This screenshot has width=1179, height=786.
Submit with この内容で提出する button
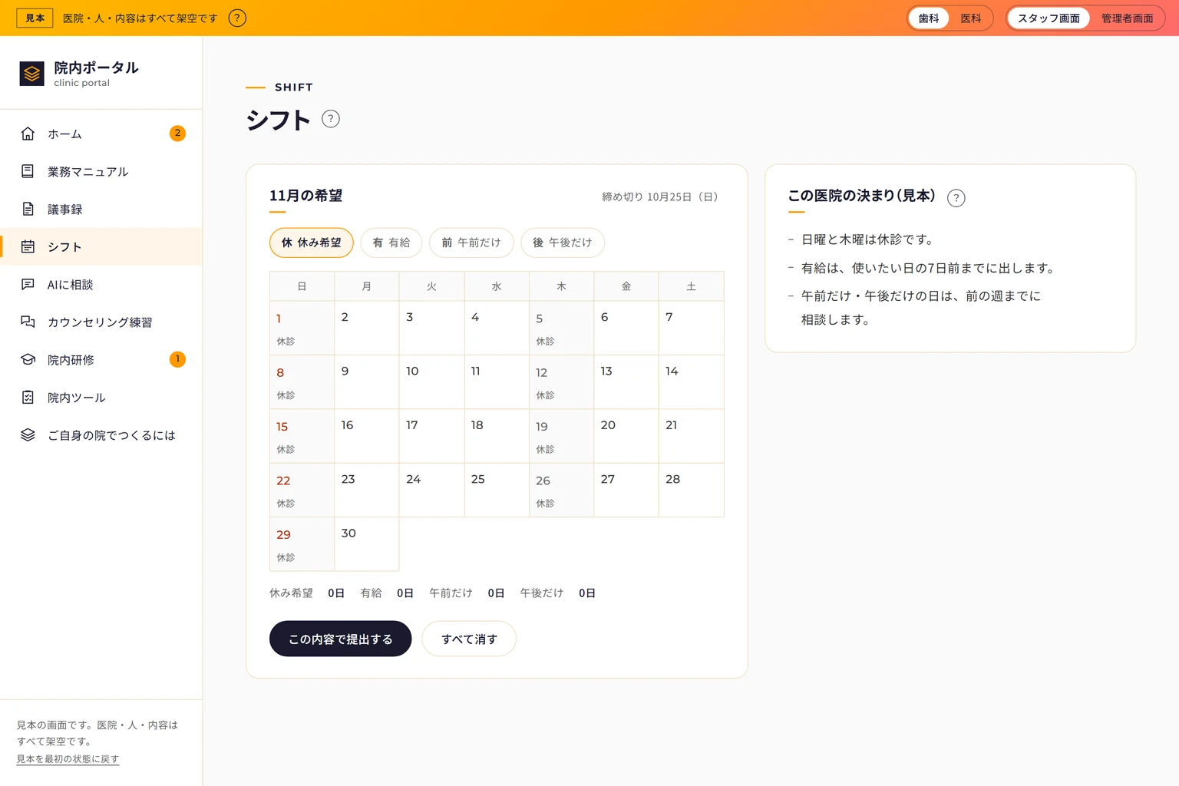click(340, 639)
